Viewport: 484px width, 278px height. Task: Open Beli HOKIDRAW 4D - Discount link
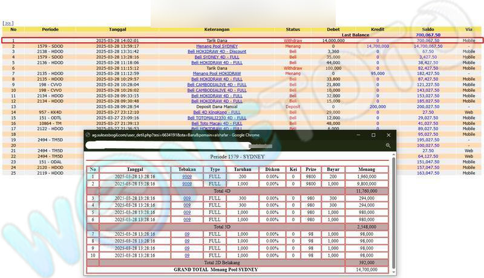tap(217, 51)
